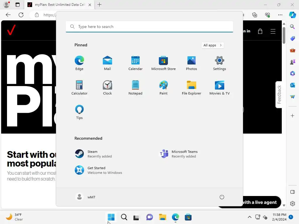Open Microsoft Store from pinned apps
Image resolution: width=299 pixels, height=224 pixels.
(164, 63)
